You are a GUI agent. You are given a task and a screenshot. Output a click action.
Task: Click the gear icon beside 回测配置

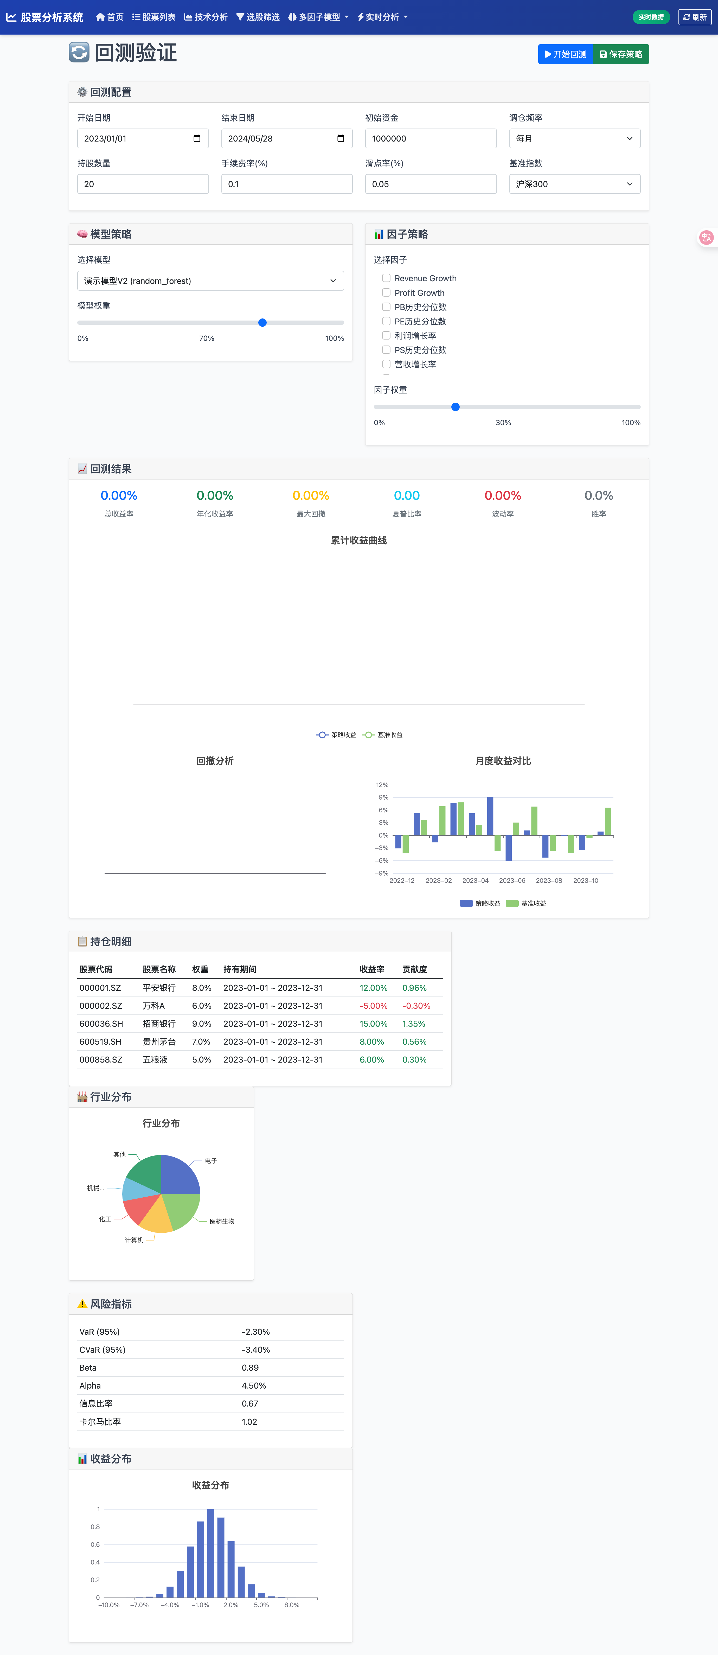pyautogui.click(x=82, y=92)
